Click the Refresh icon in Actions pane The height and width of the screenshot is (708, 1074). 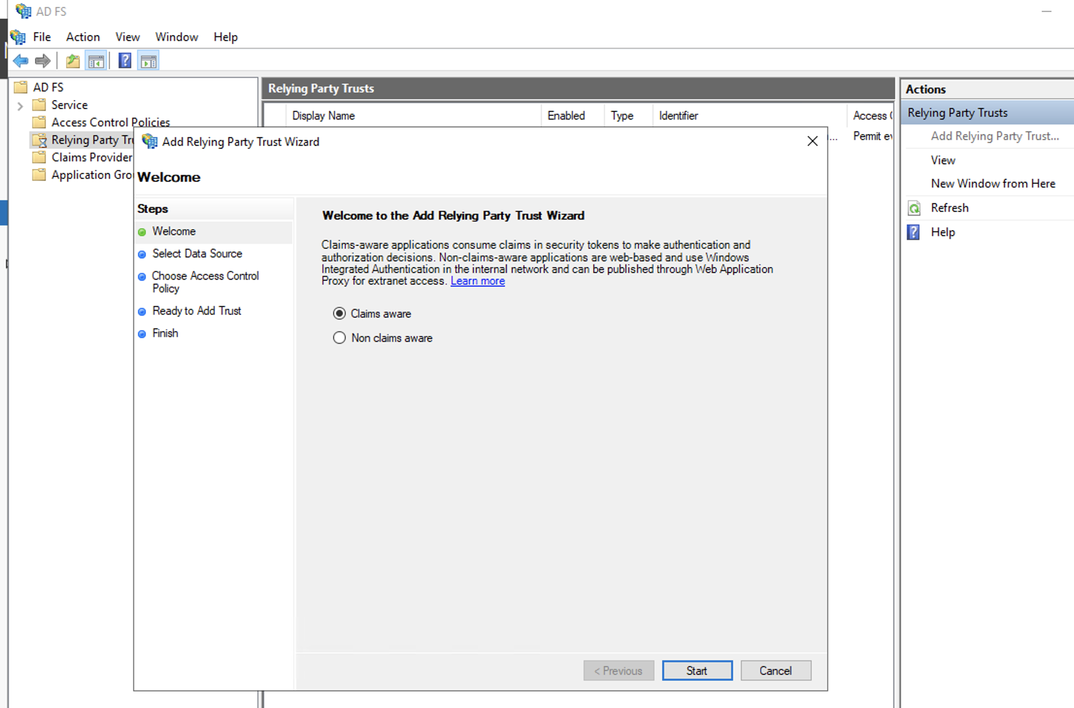(914, 208)
